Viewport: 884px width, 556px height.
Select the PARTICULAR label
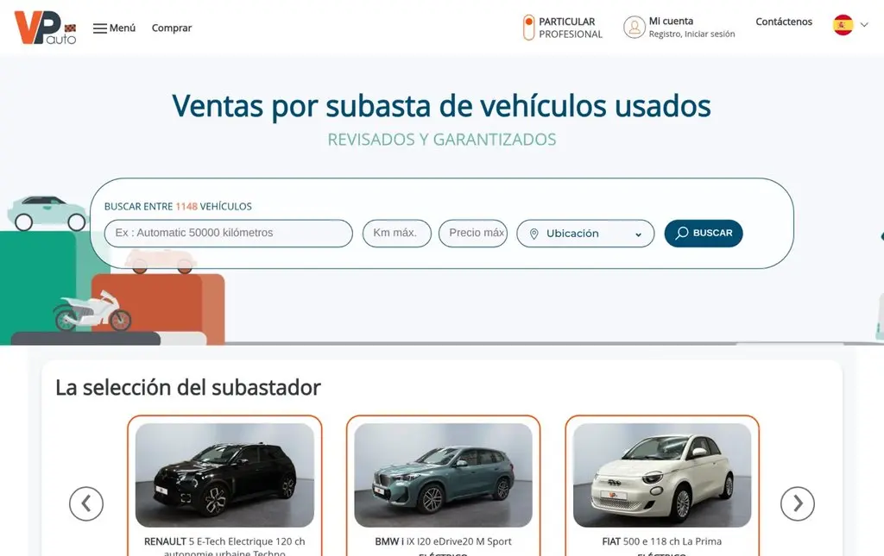pos(566,22)
